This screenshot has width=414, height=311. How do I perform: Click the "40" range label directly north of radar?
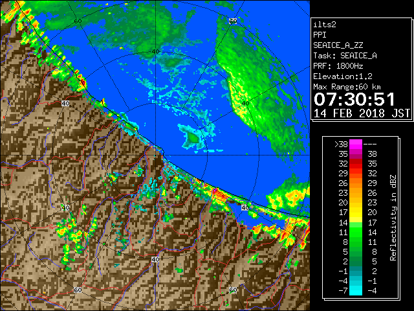click(155, 52)
